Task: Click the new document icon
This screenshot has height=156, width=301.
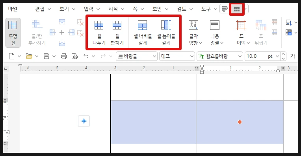Action: [12, 56]
